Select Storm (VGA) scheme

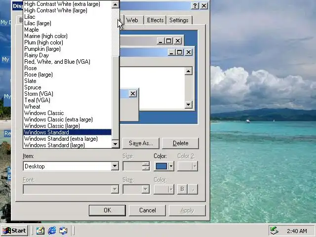point(67,94)
